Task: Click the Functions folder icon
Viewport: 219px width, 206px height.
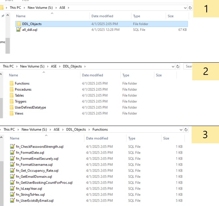Action: coord(12,84)
